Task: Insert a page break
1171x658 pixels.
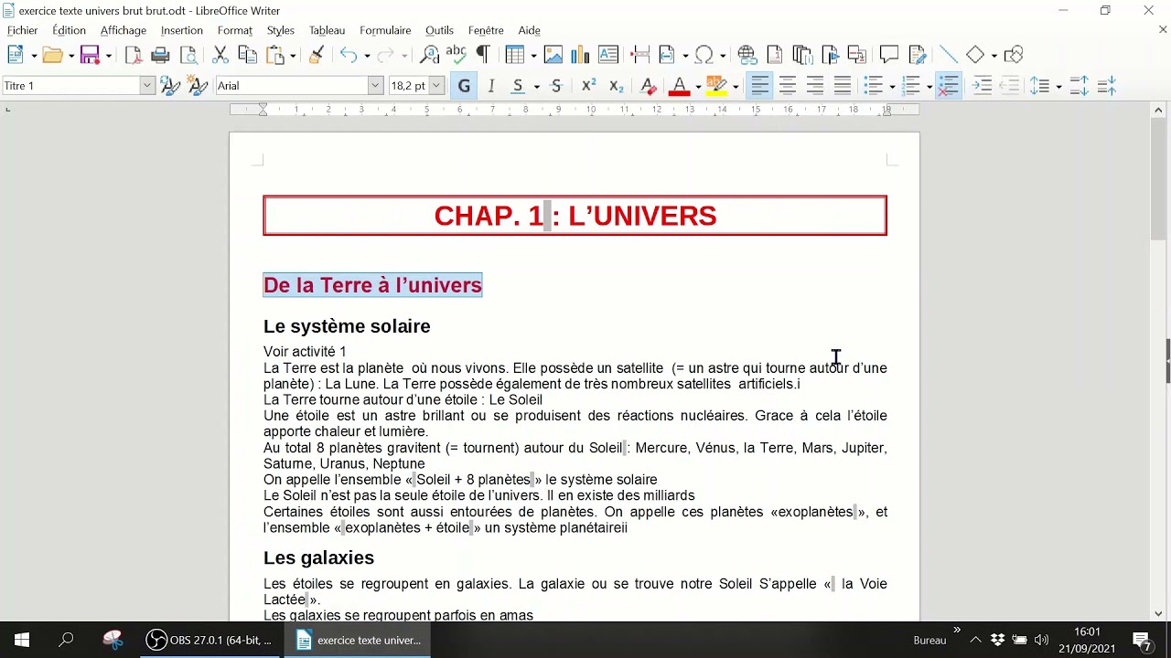Action: pos(640,55)
